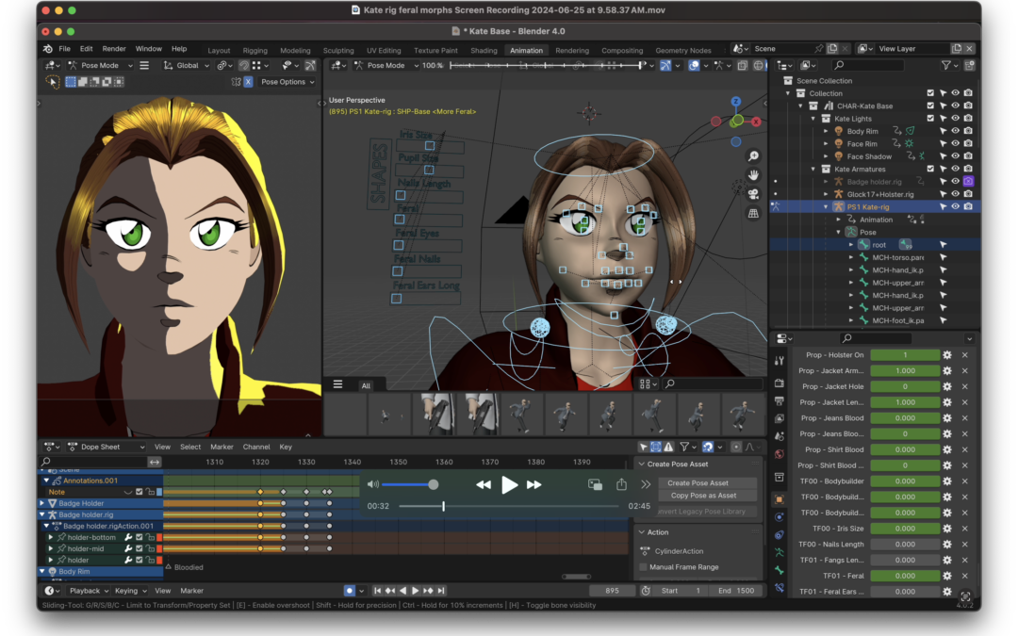1018x636 pixels.
Task: Click the gear icon next to Prop - Holster On
Action: click(x=947, y=355)
